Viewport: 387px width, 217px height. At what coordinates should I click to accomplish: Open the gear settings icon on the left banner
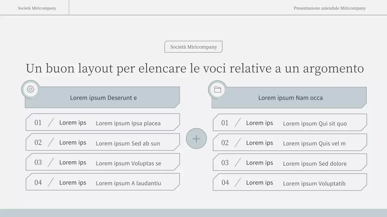coord(30,89)
